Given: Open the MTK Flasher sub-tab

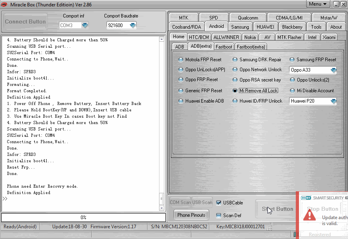Looking at the screenshot, I should point(289,37).
